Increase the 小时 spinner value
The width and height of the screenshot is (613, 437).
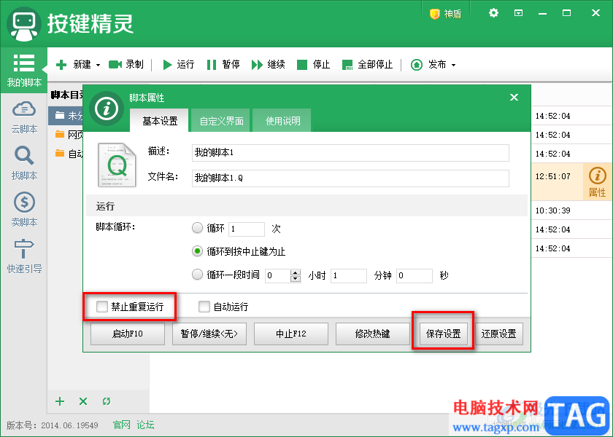[296, 272]
